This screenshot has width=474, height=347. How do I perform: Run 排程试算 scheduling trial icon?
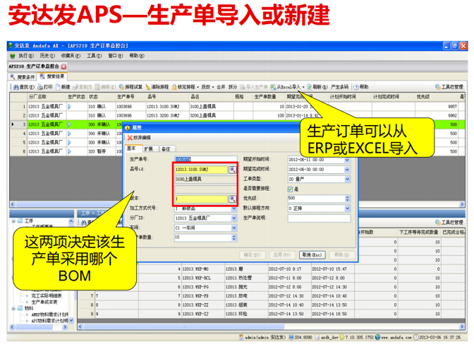click(121, 87)
